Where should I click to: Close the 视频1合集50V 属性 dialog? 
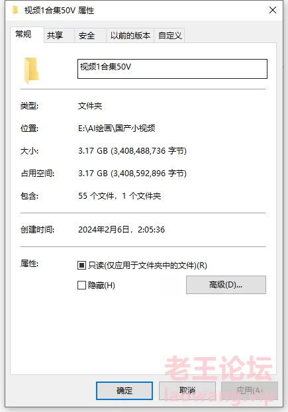[273, 10]
